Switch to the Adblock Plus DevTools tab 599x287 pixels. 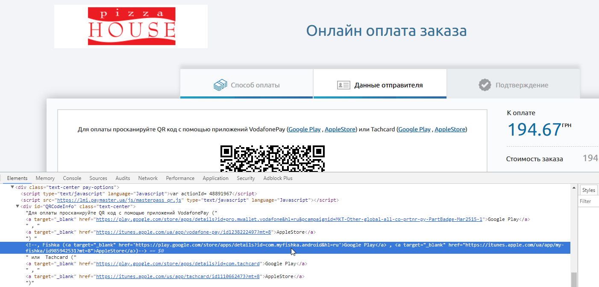click(x=278, y=178)
